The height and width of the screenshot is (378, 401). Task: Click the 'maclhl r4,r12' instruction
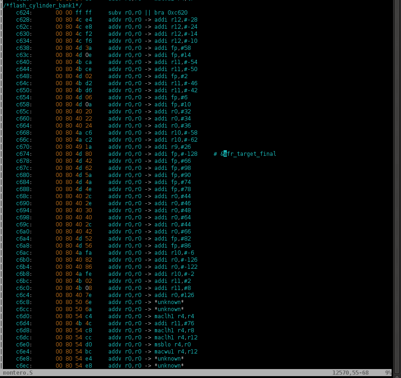[176, 338]
